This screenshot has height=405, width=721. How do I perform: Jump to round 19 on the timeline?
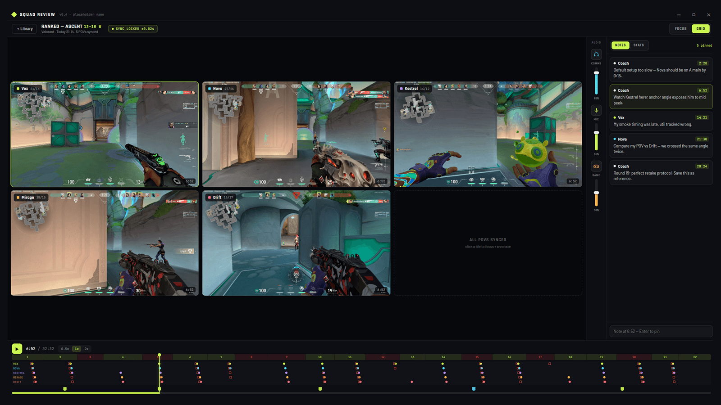tap(601, 357)
